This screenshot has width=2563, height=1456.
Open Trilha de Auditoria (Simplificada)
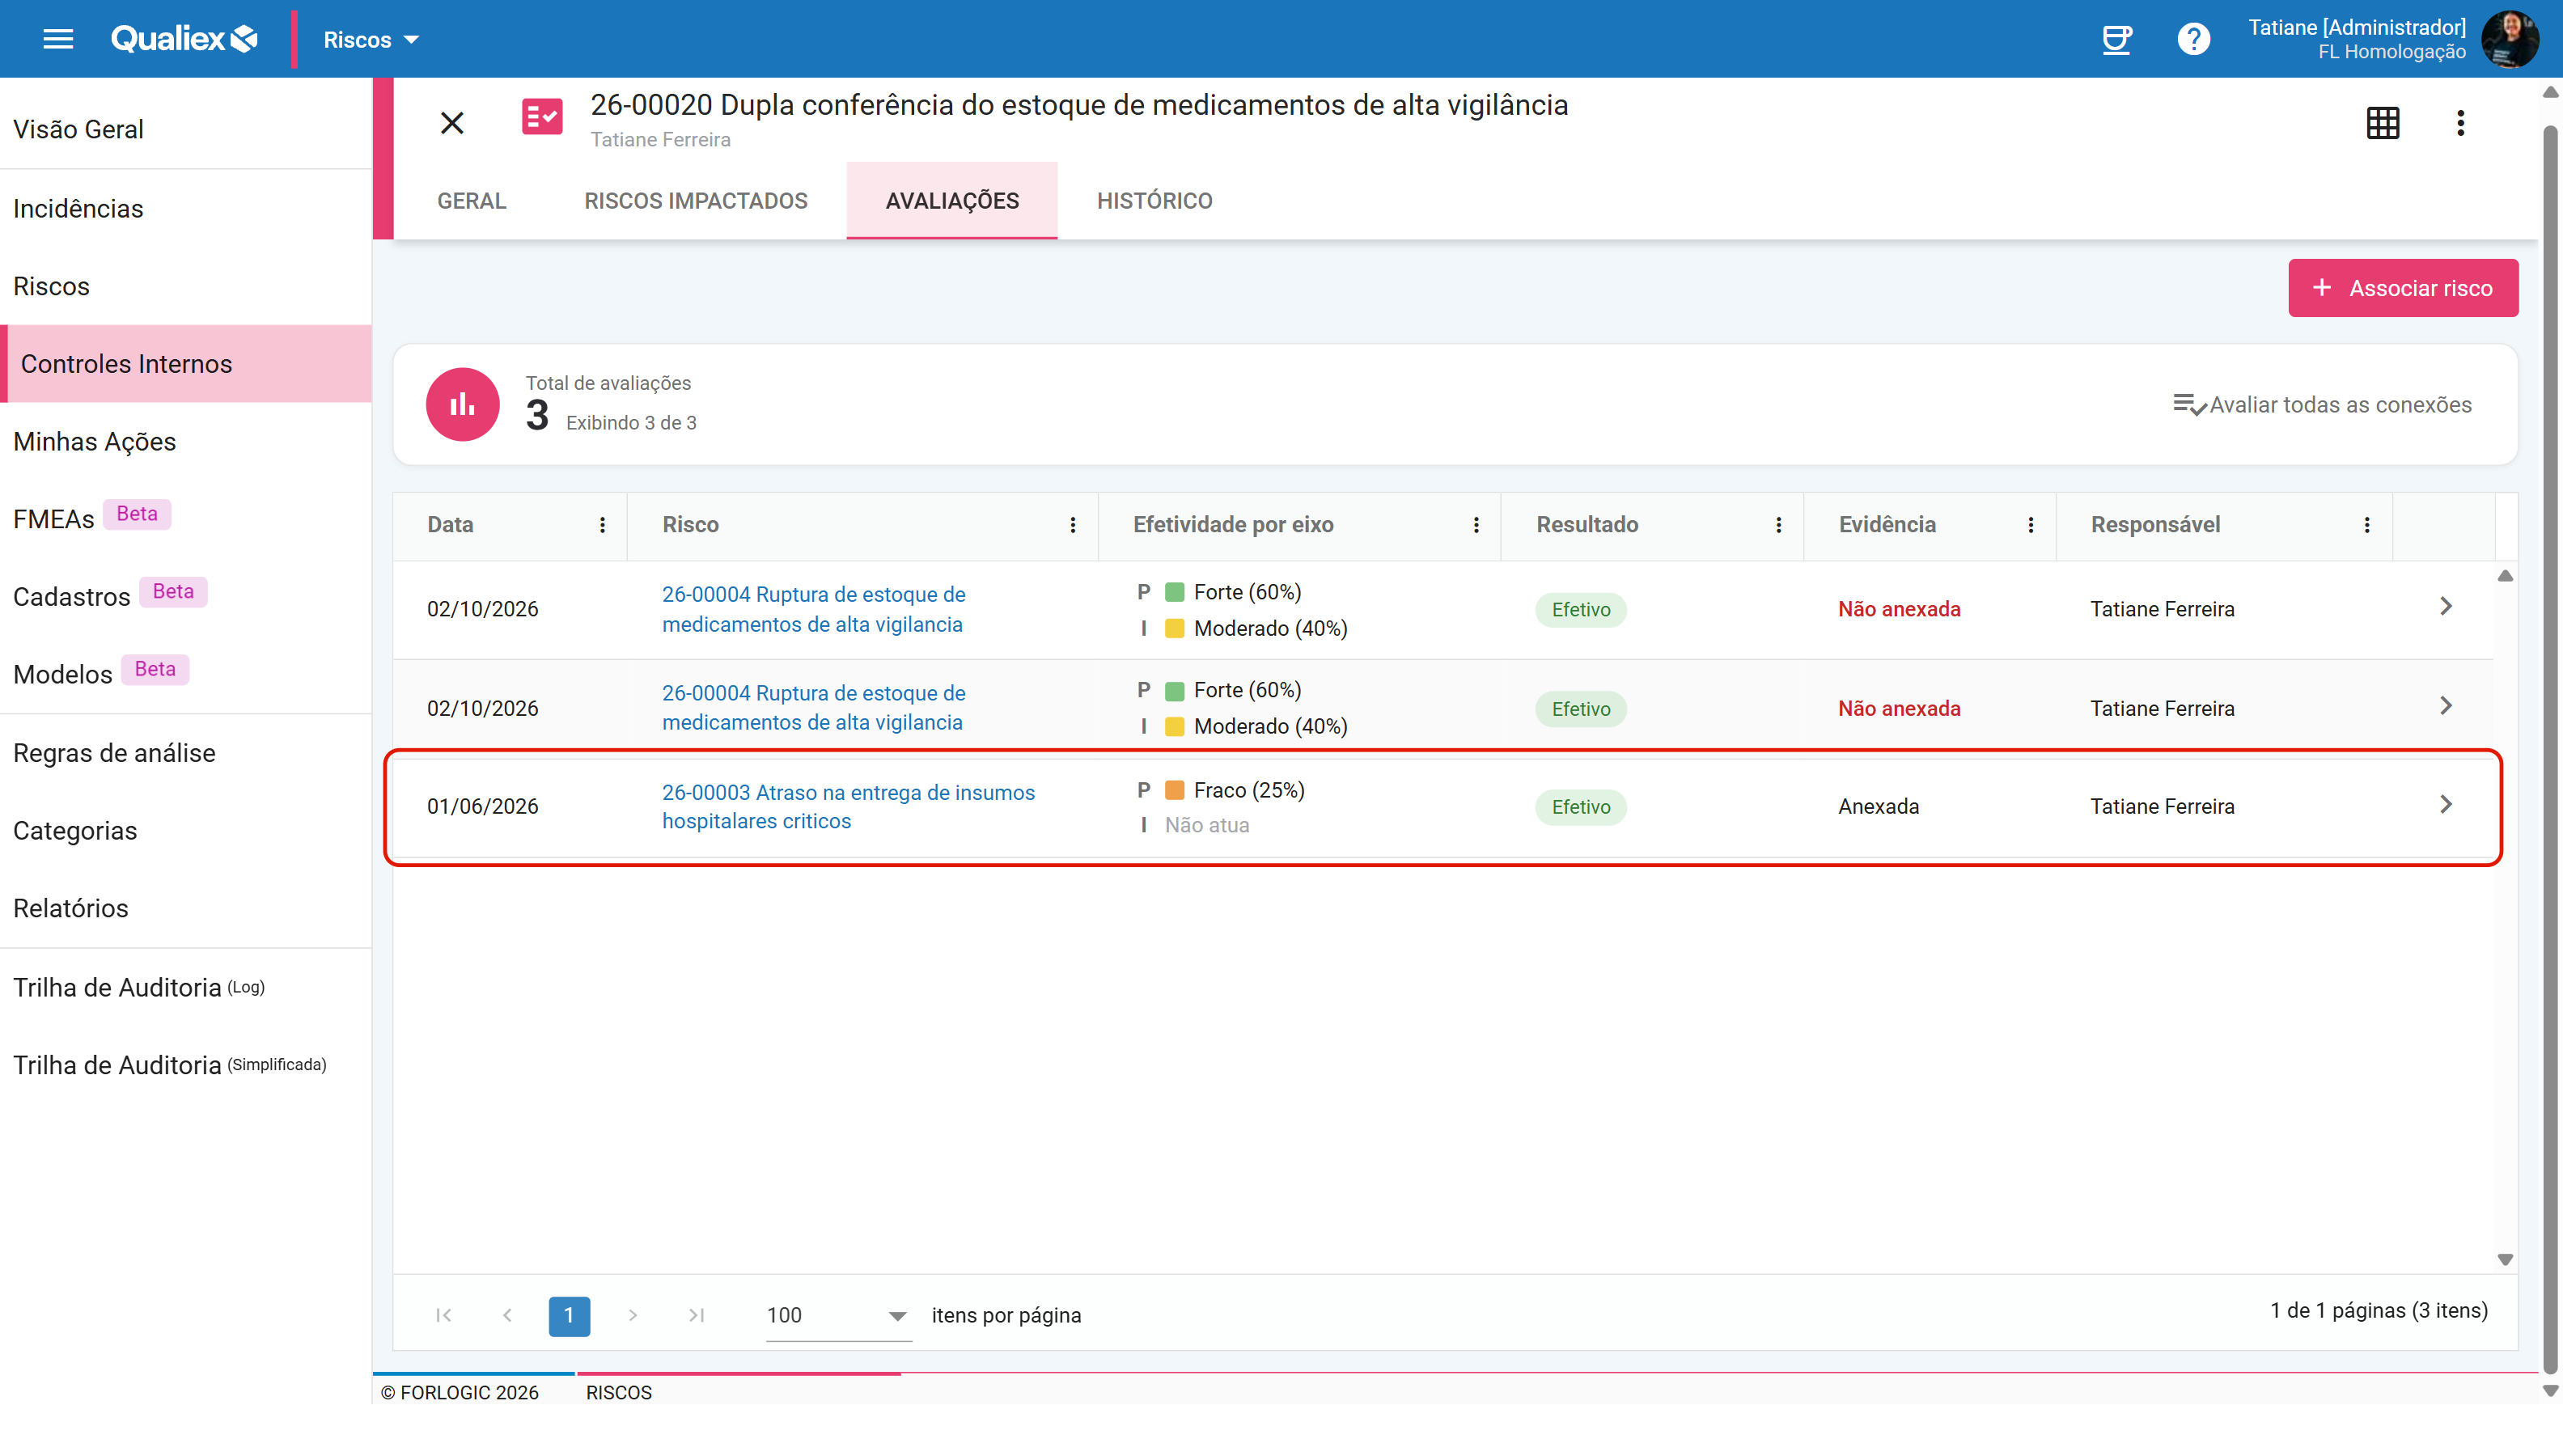tap(186, 1064)
